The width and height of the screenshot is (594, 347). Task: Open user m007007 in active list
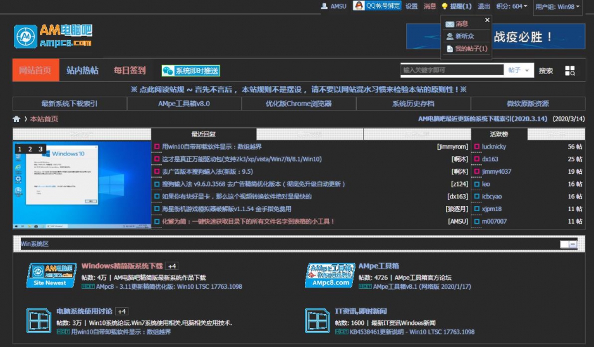click(x=494, y=221)
